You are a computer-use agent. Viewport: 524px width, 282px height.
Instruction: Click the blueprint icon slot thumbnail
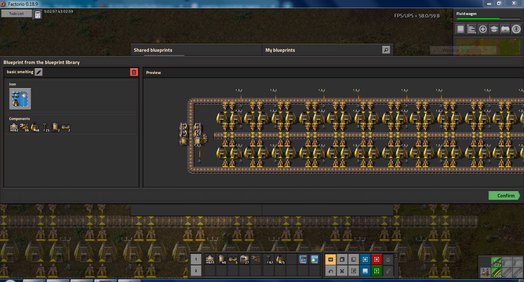point(20,99)
